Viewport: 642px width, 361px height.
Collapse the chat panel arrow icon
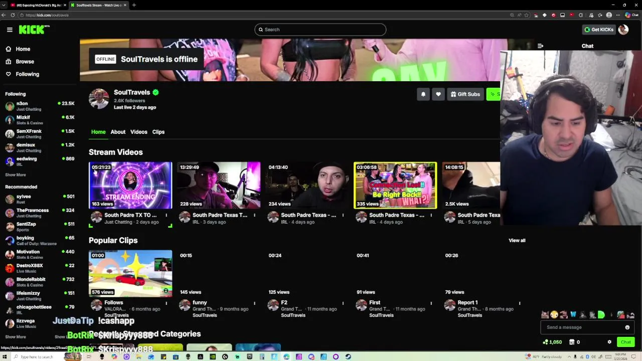click(540, 46)
